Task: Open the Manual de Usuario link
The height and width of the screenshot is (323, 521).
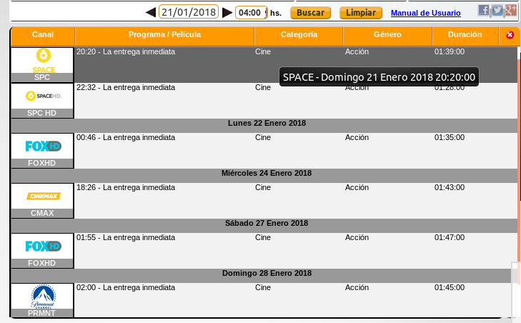Action: tap(425, 13)
